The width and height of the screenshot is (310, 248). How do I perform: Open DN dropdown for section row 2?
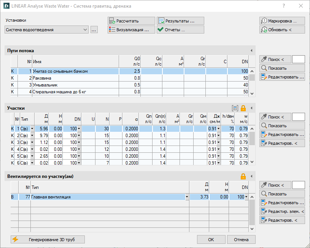click(79, 136)
